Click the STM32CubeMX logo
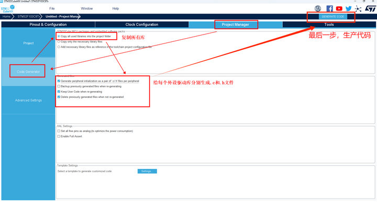 (8, 9)
